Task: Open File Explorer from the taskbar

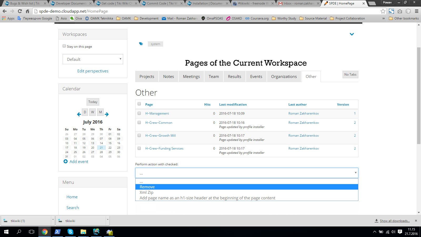Action: pyautogui.click(x=83, y=232)
